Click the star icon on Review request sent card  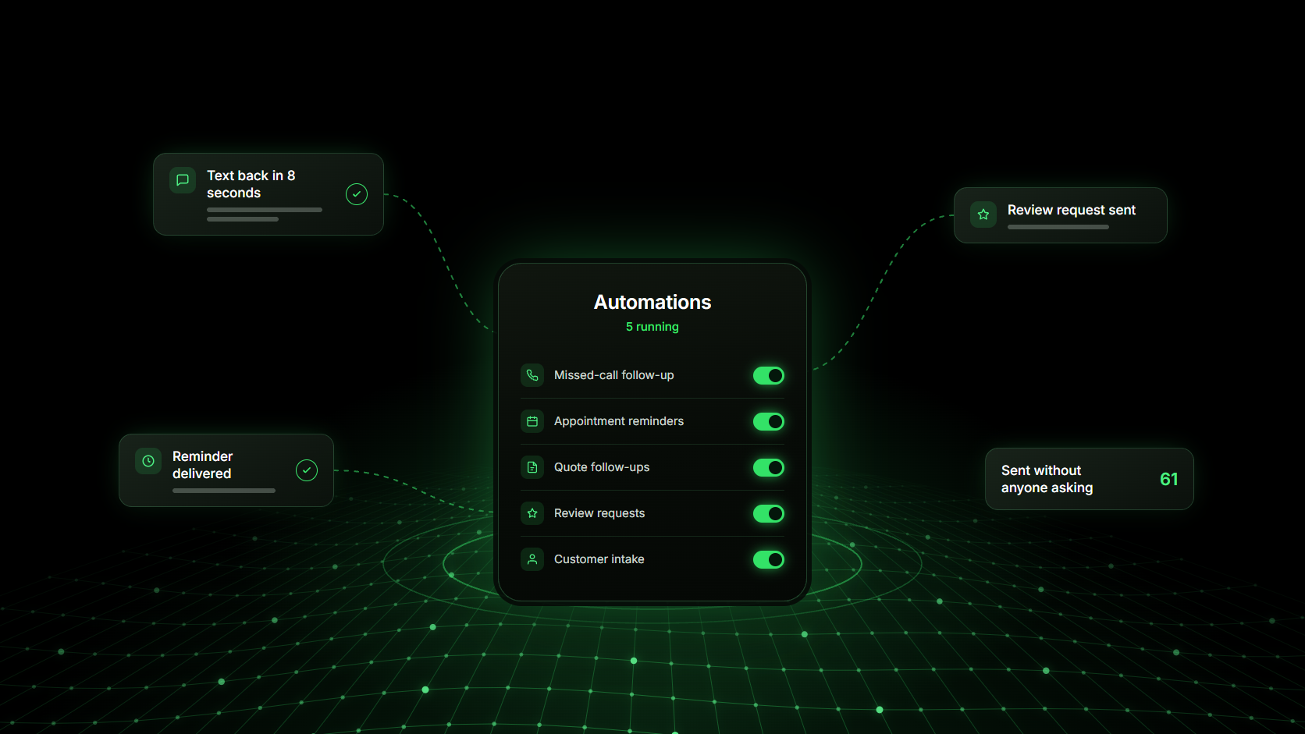[983, 215]
